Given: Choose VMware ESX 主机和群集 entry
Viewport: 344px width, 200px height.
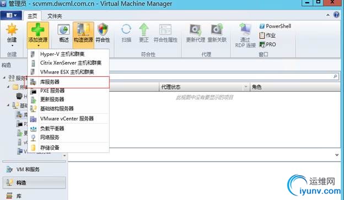Looking at the screenshot, I should point(68,72).
